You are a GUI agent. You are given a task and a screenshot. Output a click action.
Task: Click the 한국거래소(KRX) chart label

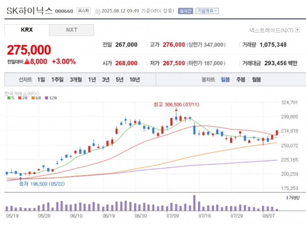click(21, 94)
